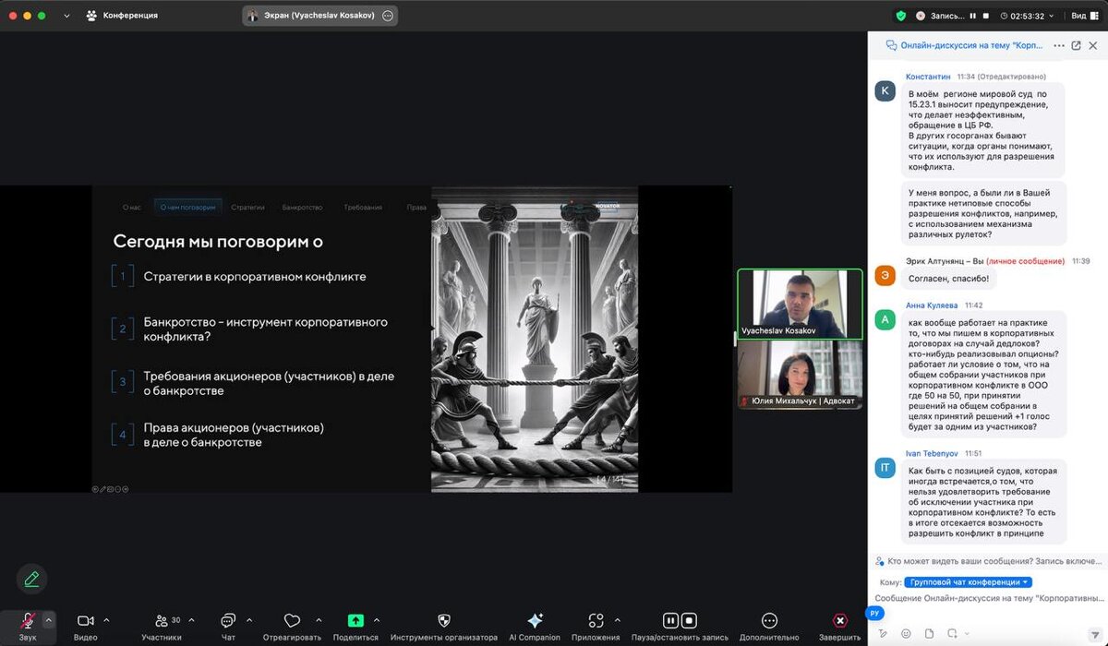Expand the chevron left of Конференция

(66, 16)
